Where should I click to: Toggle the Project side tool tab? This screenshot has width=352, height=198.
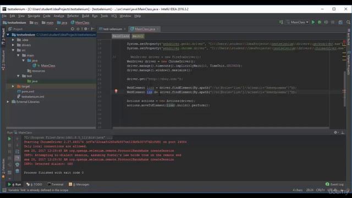(x=3, y=36)
